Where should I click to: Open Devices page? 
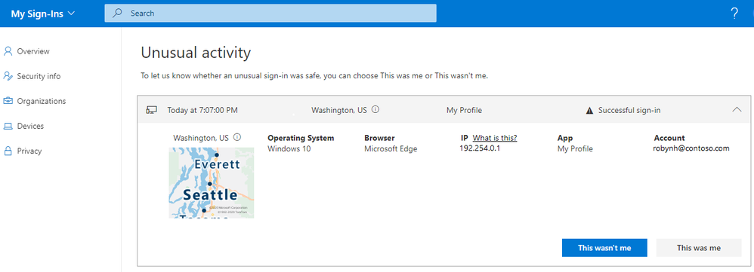[x=30, y=126]
